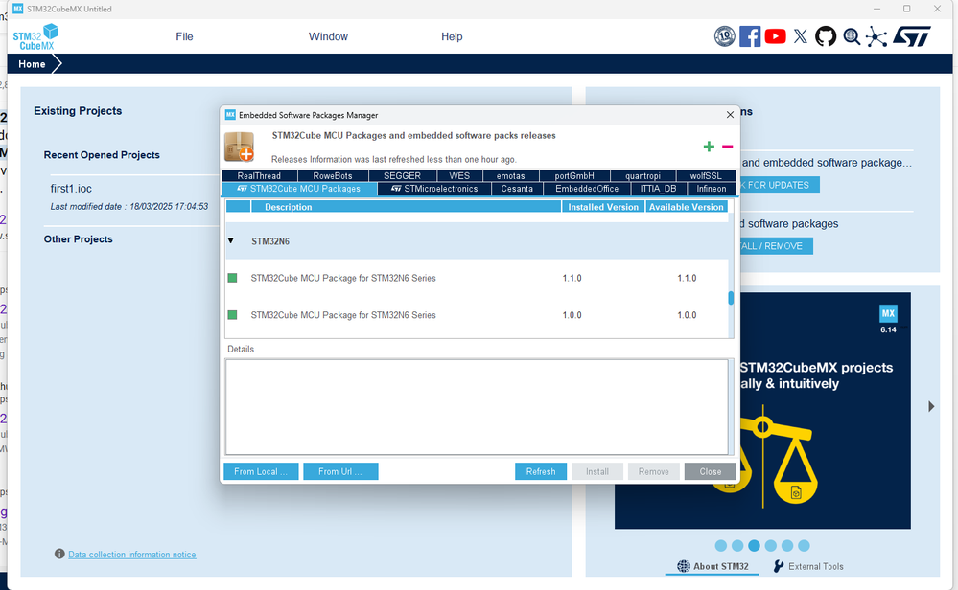958x590 pixels.
Task: Switch to About STM32 tab
Action: pos(713,566)
